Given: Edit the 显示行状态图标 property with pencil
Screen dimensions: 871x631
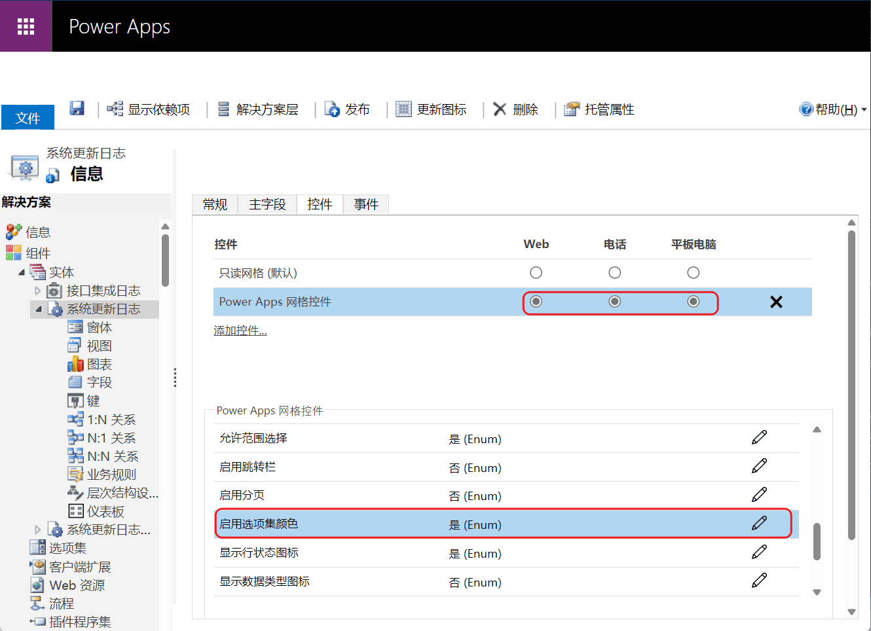Looking at the screenshot, I should [759, 552].
